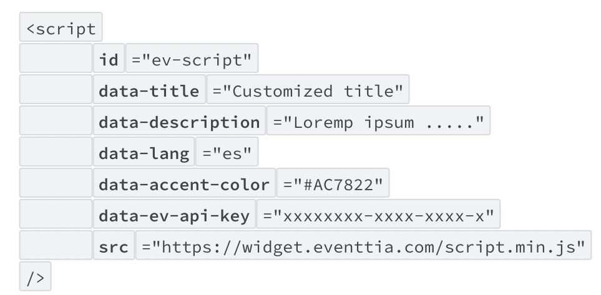Select the data-ev-api-key attribute name
Viewport: 601px width, 295px height.
click(x=174, y=216)
